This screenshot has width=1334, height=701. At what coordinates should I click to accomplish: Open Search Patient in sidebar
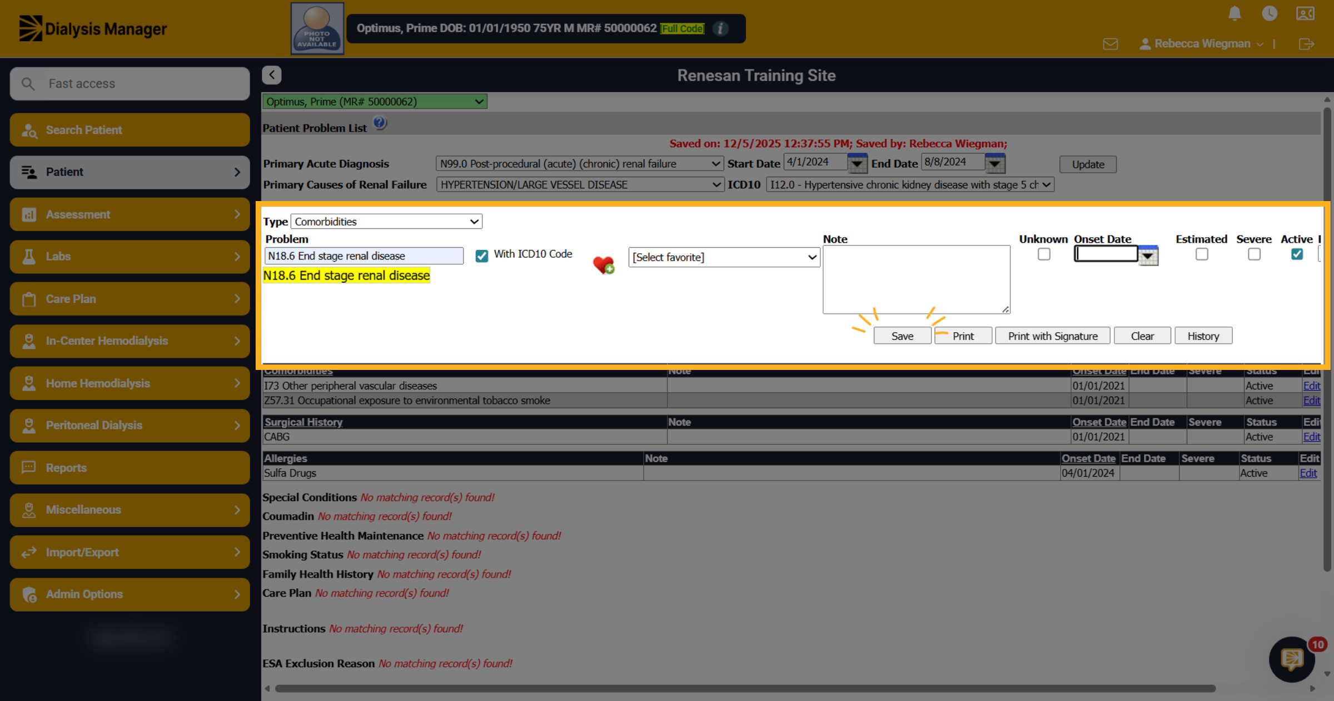(130, 130)
